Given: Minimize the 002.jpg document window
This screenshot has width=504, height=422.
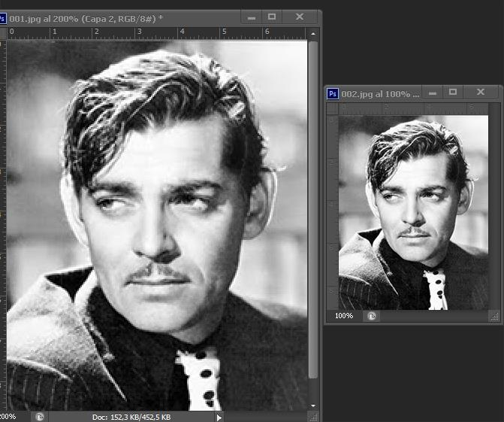Looking at the screenshot, I should point(433,93).
